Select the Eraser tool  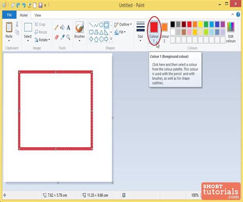56,37
